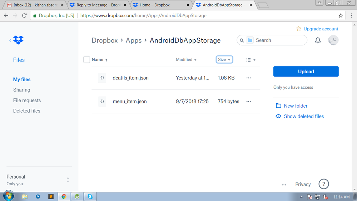
Task: Click the Upgrade account star icon
Action: (298, 29)
